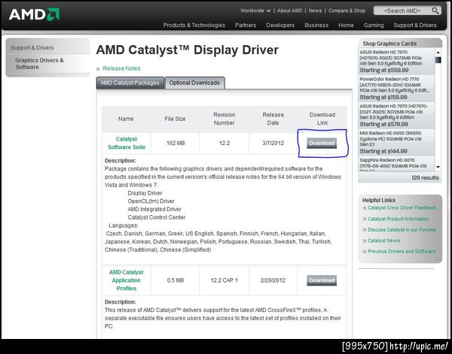This screenshot has height=354, width=452.
Task: Click the AMD logo
Action: (x=35, y=14)
